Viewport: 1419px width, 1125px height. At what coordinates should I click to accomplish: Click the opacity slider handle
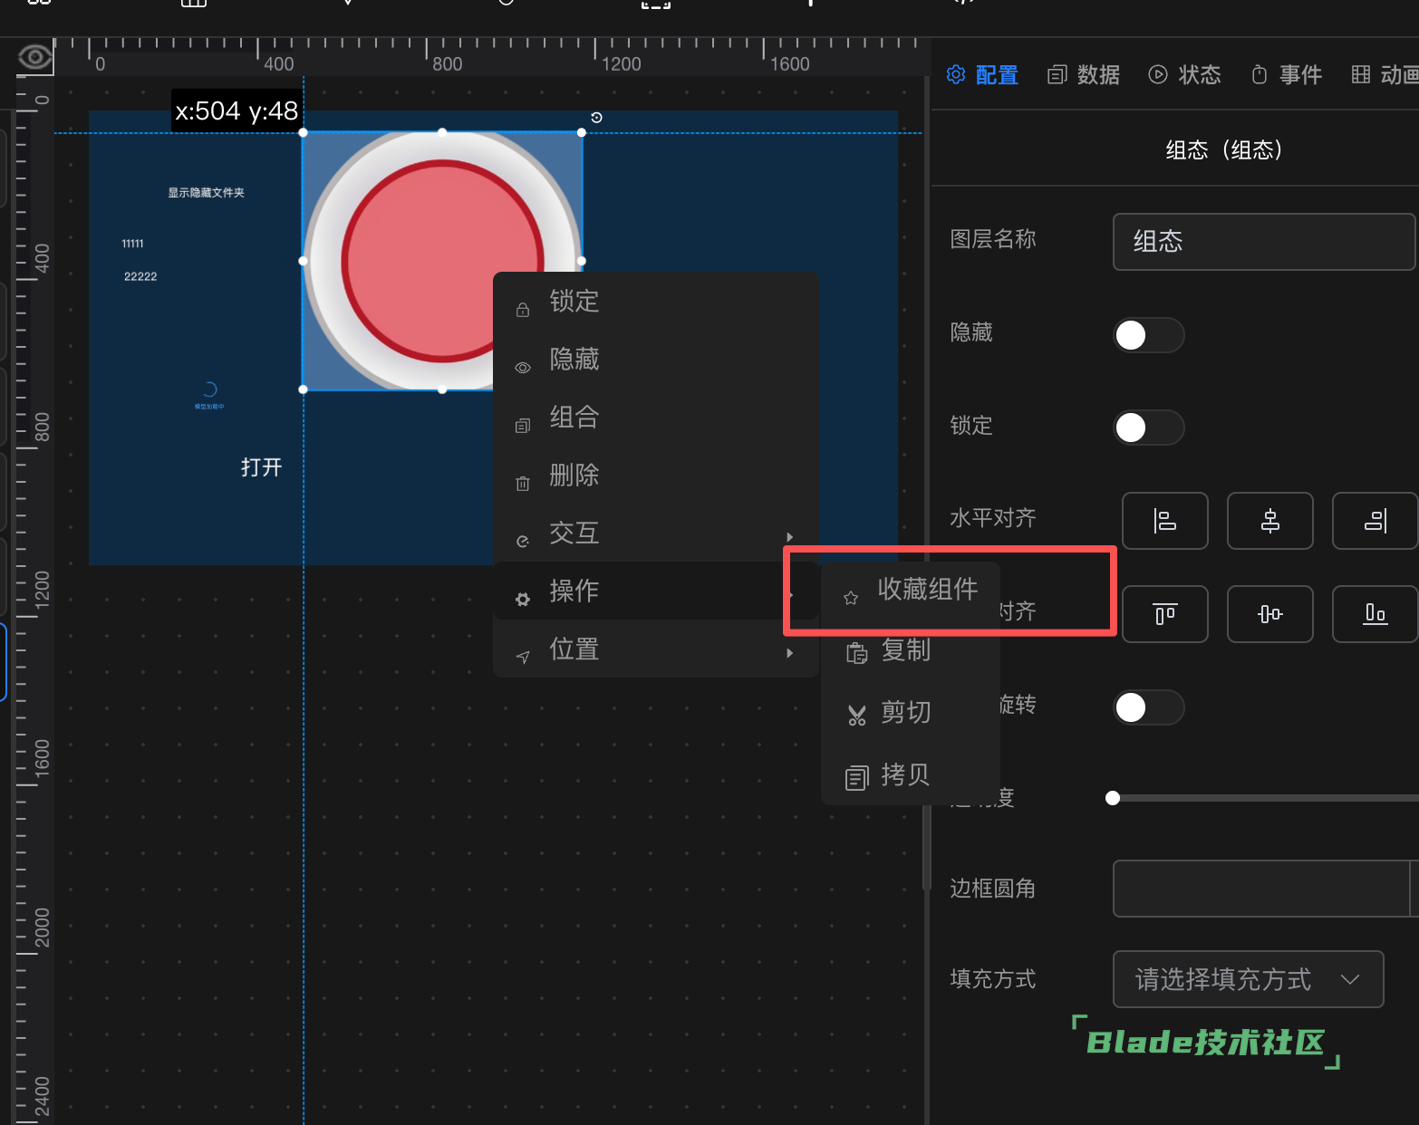[x=1113, y=798]
